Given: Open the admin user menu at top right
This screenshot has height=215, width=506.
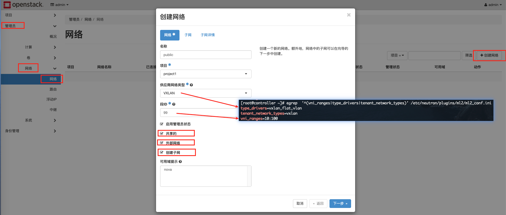Looking at the screenshot, I should pyautogui.click(x=493, y=5).
